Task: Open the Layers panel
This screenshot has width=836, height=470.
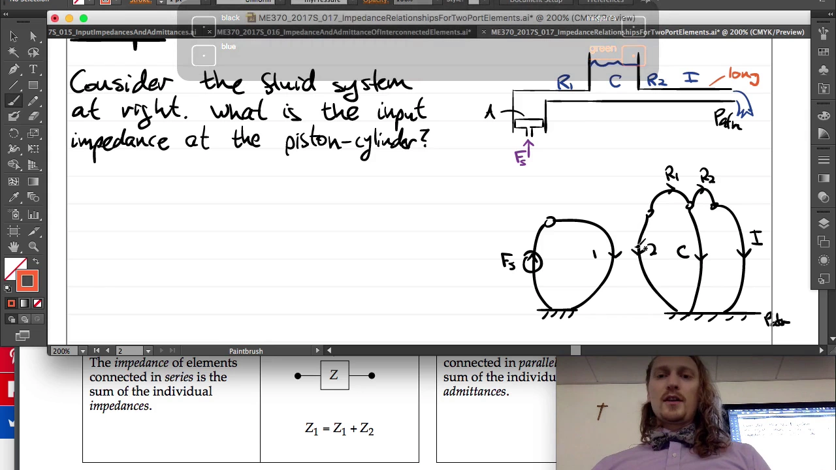Action: click(824, 224)
